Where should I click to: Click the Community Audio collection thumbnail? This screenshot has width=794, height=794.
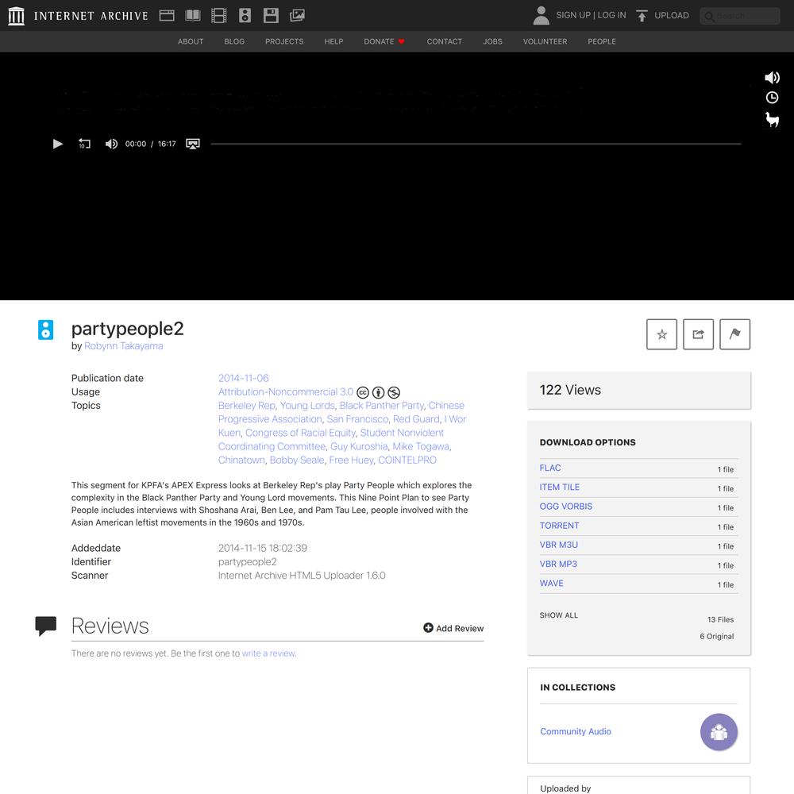(719, 732)
